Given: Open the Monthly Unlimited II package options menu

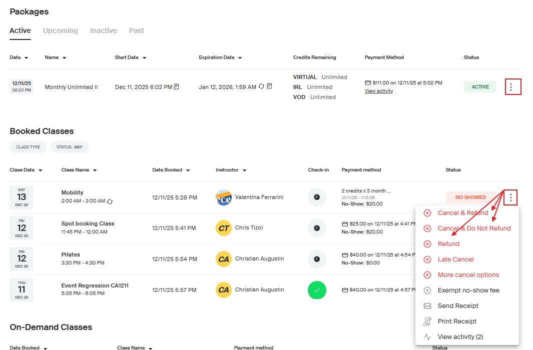Looking at the screenshot, I should [x=511, y=87].
